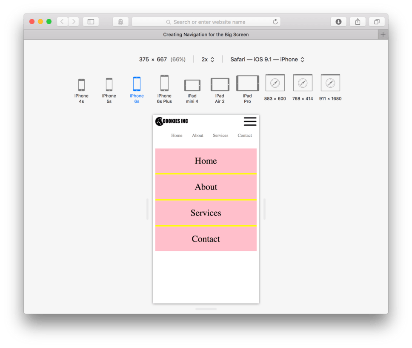Open the 2x pixel ratio dropdown
The image size is (412, 348).
click(208, 60)
